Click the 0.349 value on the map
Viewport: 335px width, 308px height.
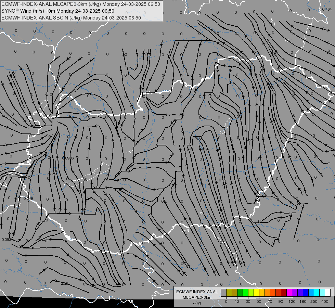[x=28, y=198]
